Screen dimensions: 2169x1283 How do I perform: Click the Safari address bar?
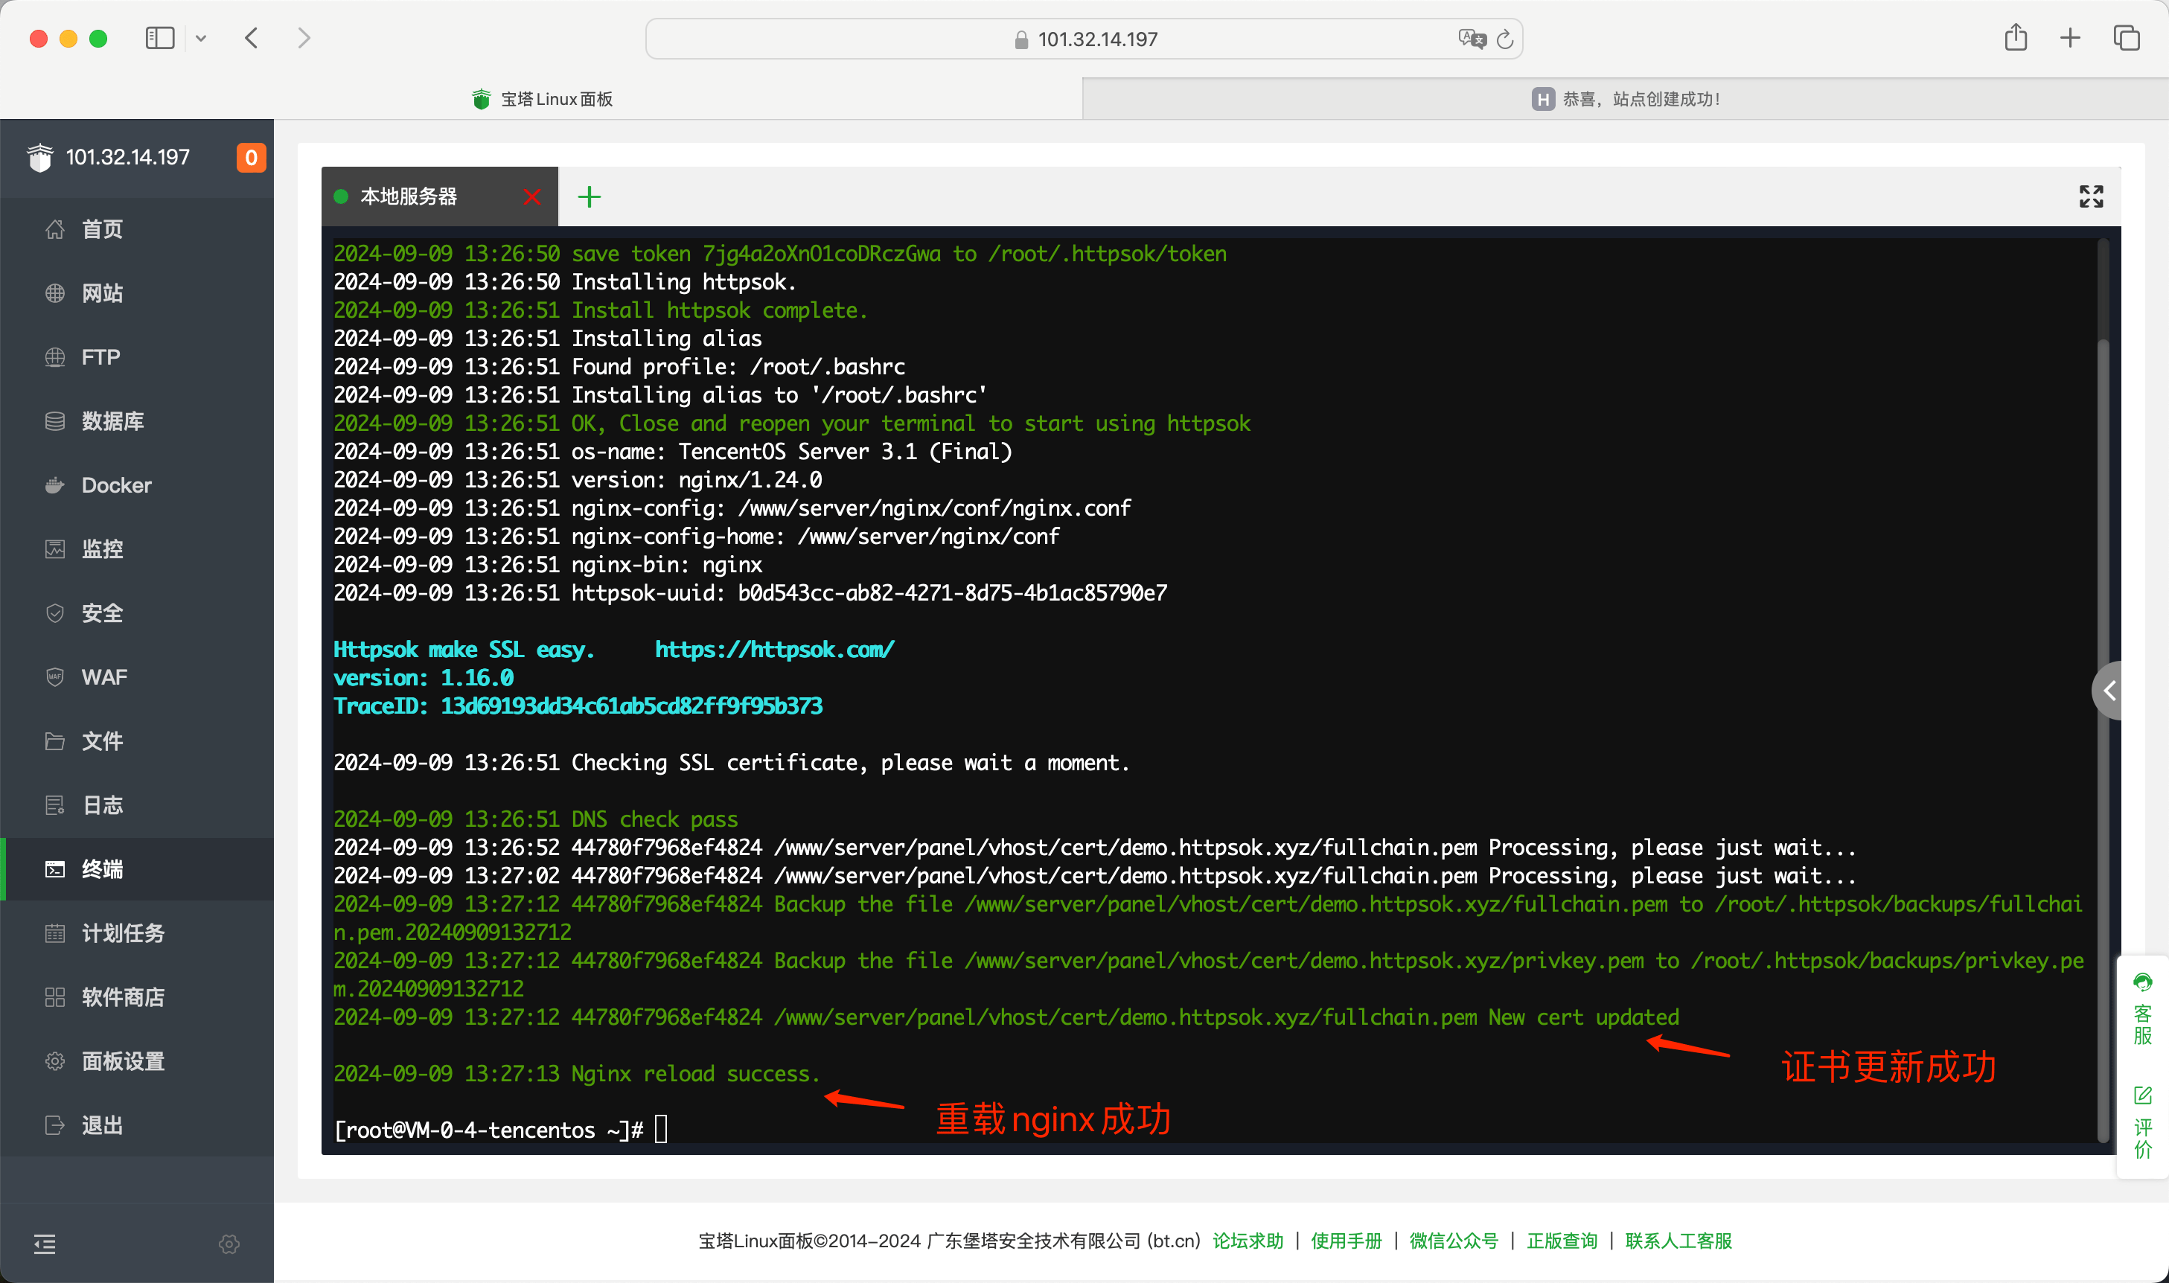pos(1084,39)
